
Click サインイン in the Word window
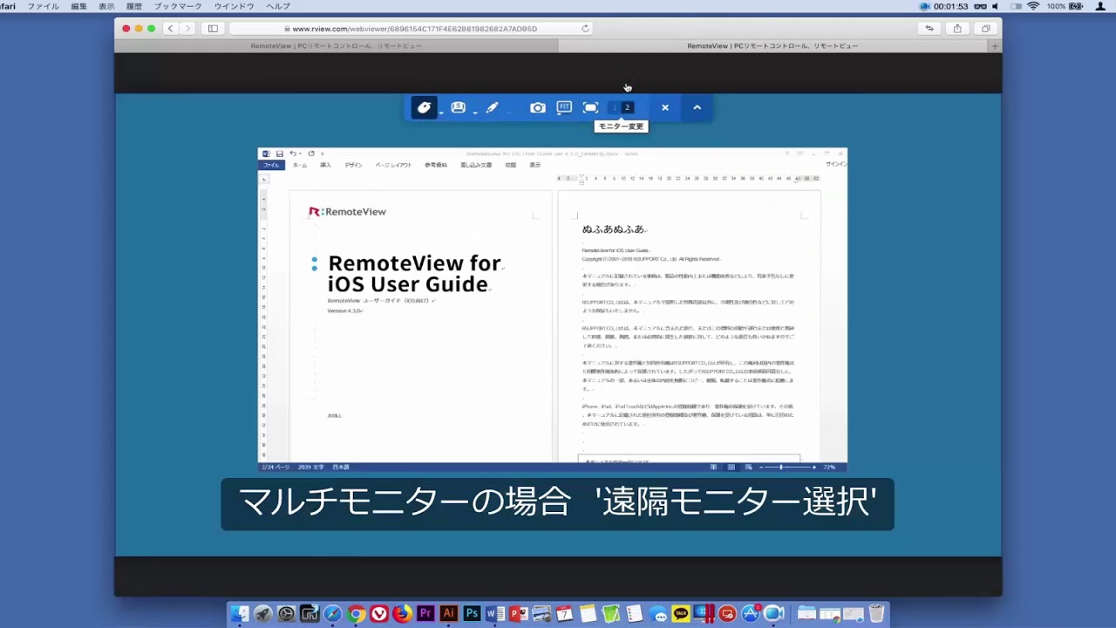pos(835,164)
